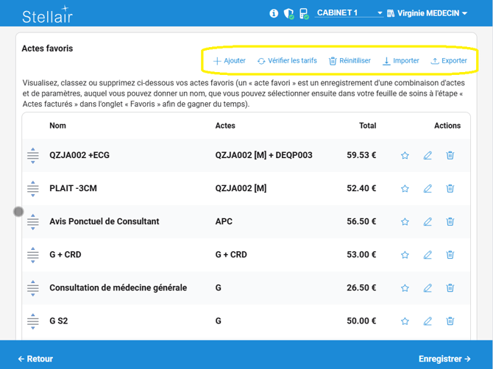493x369 pixels.
Task: Edit Consultation de médecine générale entry
Action: (x=428, y=288)
